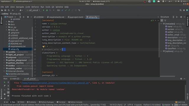Expand External Libraries node
189x106 pixels.
[4, 71]
